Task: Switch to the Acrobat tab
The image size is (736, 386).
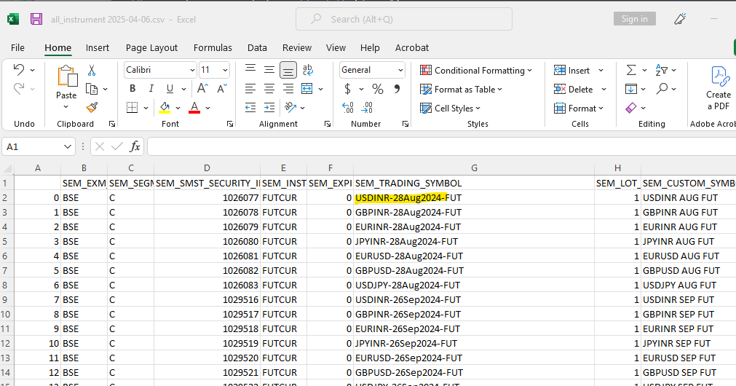Action: tap(411, 47)
